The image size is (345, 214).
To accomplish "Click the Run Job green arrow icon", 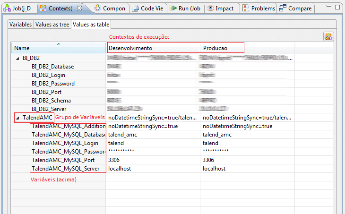I will [173, 8].
